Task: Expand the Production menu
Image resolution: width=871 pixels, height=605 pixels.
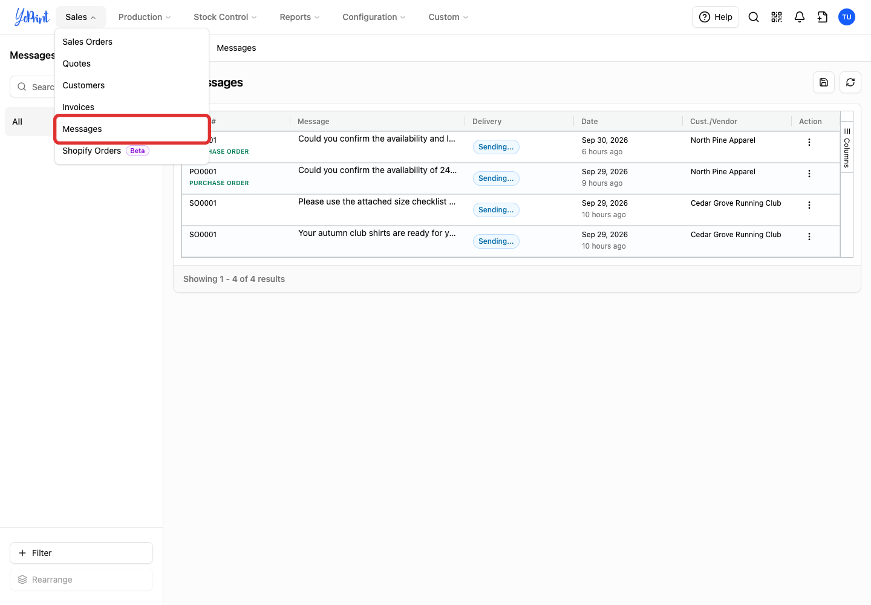Action: 145,17
